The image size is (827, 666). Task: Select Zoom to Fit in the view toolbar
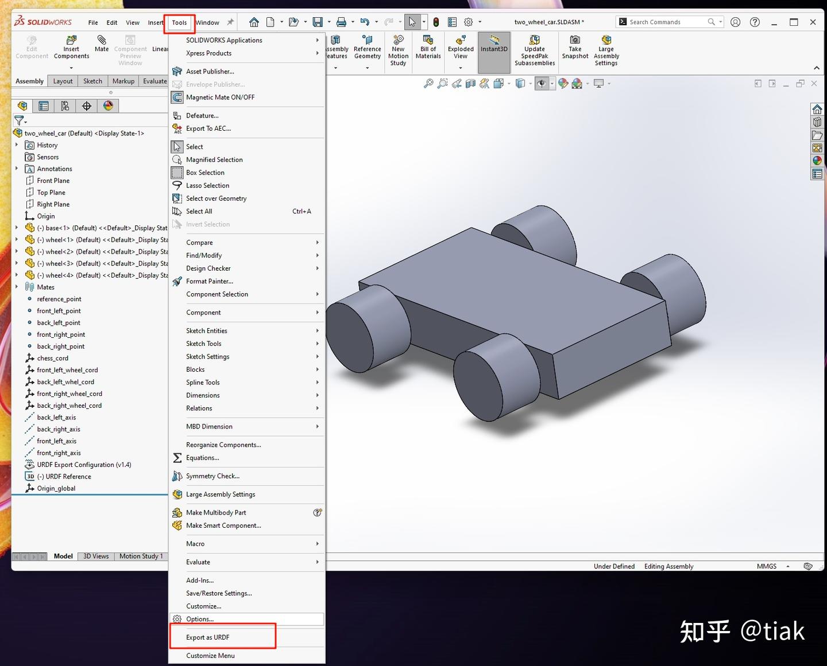tap(428, 83)
